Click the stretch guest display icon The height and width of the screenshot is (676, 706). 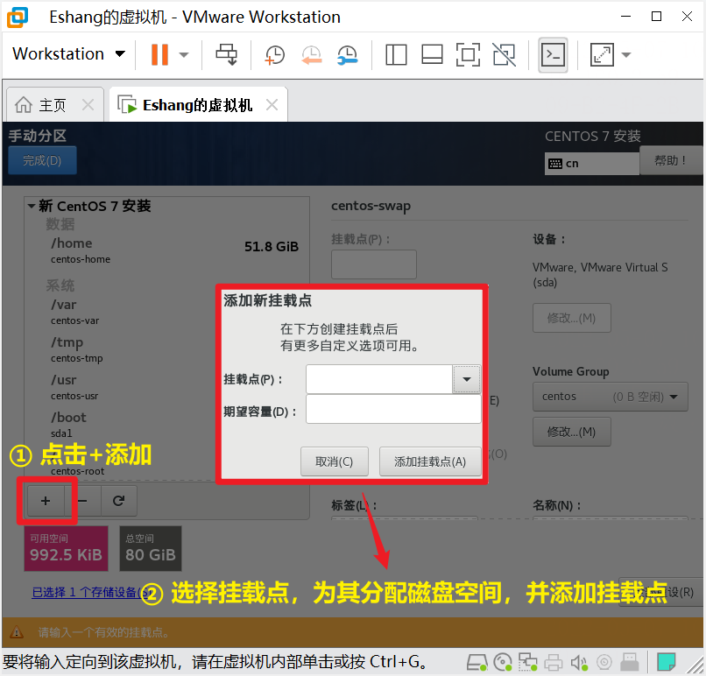tap(602, 55)
